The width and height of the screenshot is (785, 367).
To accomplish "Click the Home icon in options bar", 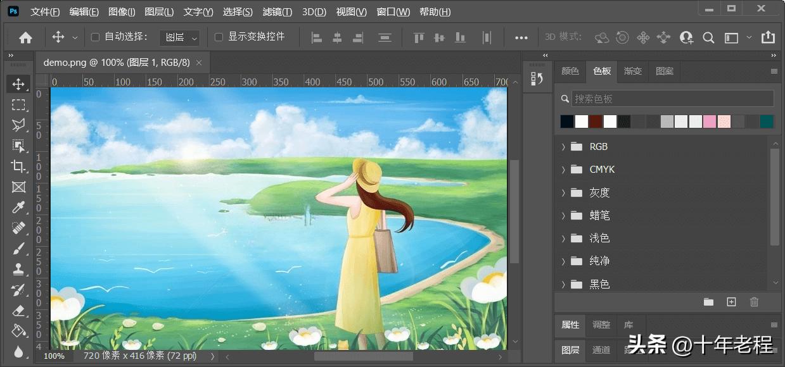I will pos(25,38).
